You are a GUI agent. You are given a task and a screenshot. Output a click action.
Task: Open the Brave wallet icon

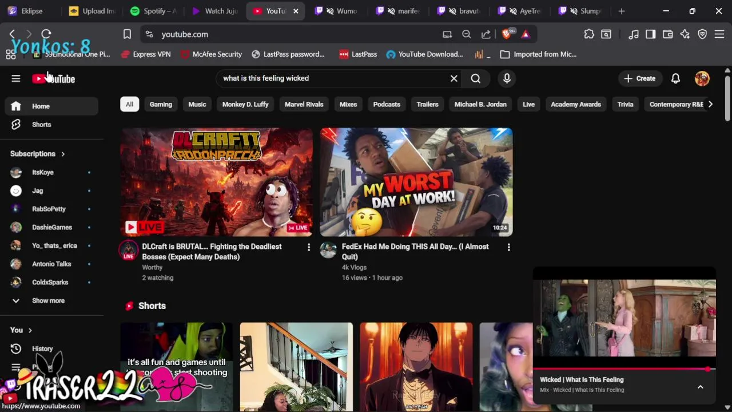667,34
